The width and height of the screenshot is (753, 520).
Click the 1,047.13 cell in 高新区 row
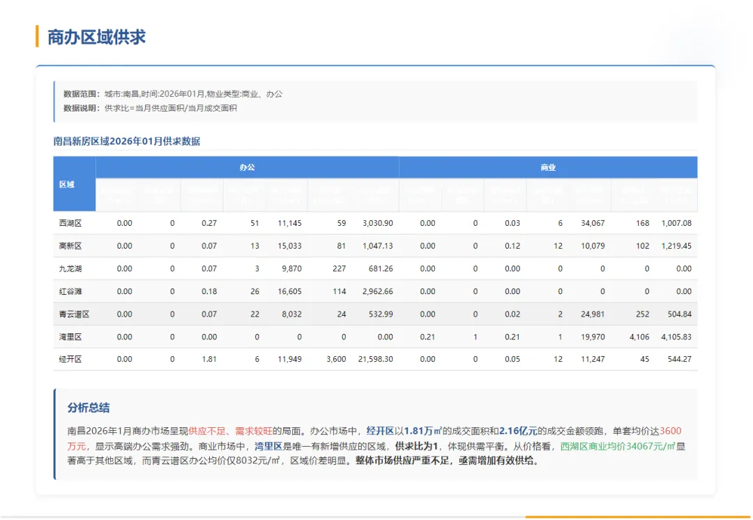(x=377, y=246)
